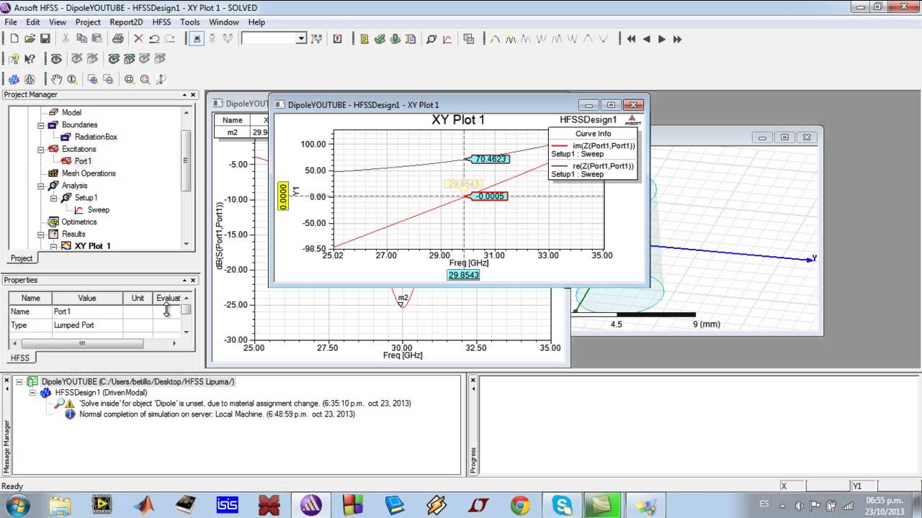
Task: Open the toolbar combo box dropdown
Action: click(301, 38)
